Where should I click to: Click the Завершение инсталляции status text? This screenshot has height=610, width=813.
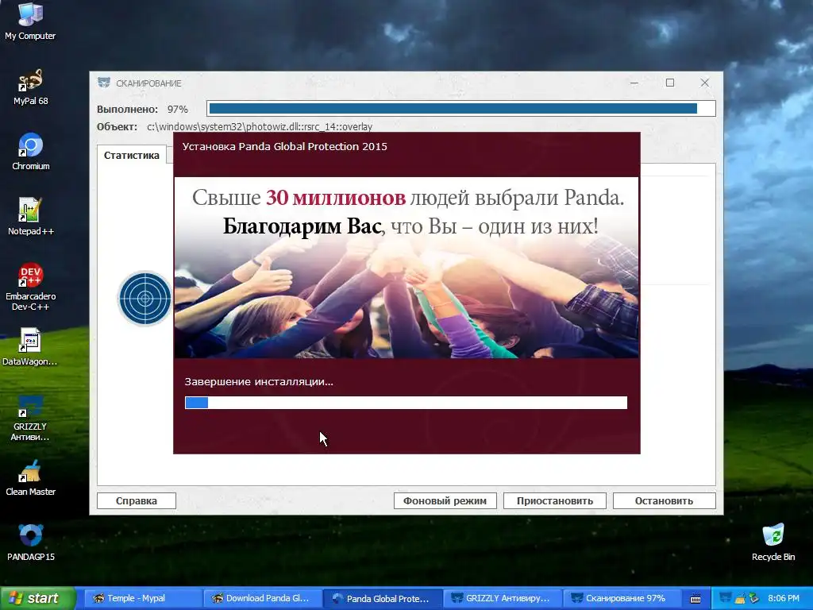pyautogui.click(x=259, y=382)
